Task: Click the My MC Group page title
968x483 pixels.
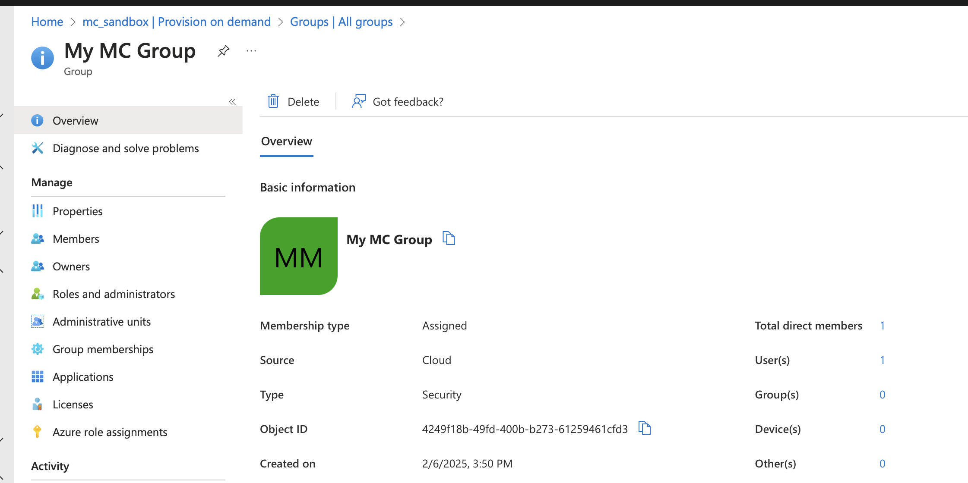Action: (x=130, y=51)
